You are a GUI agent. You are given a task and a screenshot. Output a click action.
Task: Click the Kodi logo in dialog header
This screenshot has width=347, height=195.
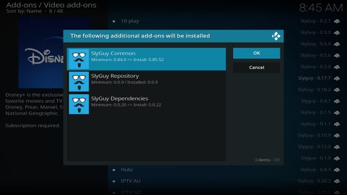coord(276,36)
